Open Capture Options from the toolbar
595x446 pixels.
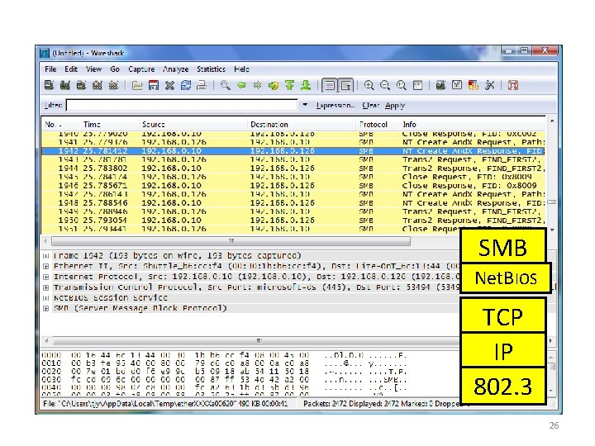click(x=65, y=85)
